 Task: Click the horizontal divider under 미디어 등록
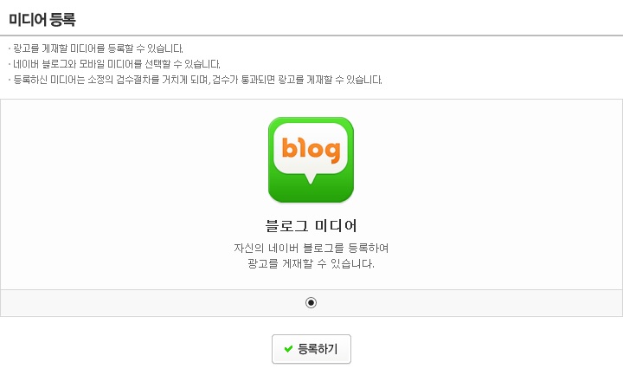point(311,36)
